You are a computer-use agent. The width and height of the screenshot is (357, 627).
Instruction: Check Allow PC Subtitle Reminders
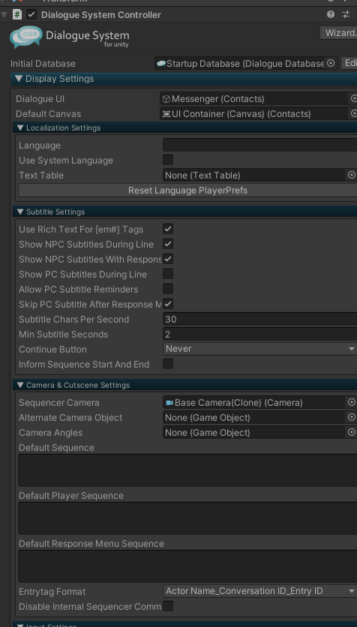coord(168,289)
